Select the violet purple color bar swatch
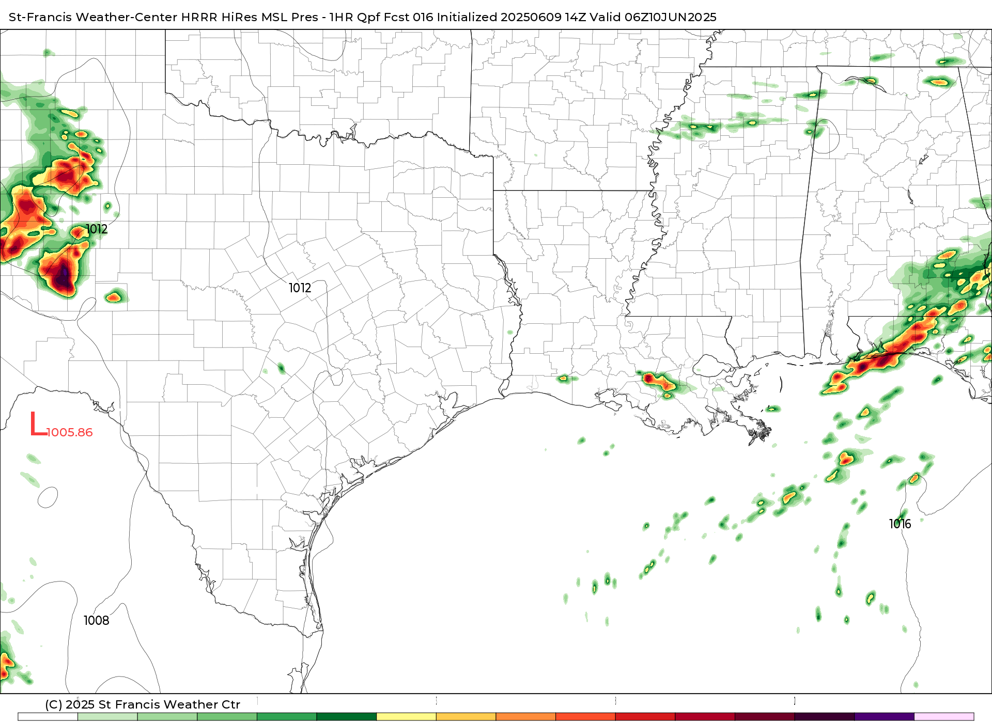Screen dimensions: 992x723 [x=885, y=717]
